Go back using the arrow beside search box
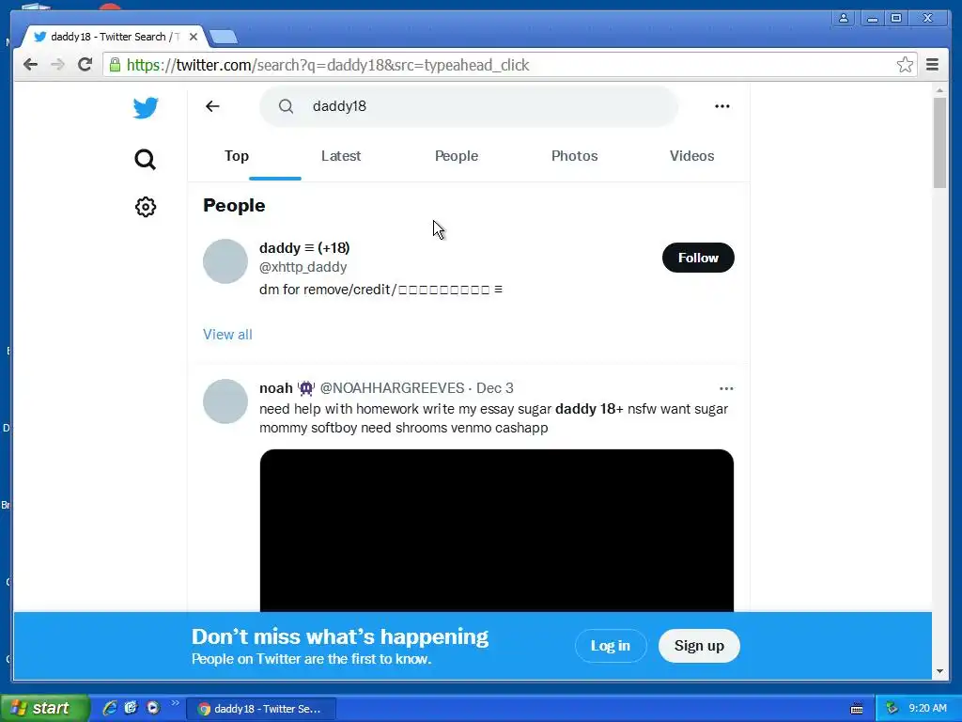The height and width of the screenshot is (722, 962). [212, 106]
